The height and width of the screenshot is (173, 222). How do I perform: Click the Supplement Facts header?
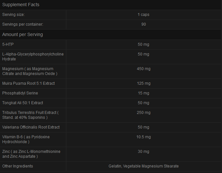tap(21, 5)
